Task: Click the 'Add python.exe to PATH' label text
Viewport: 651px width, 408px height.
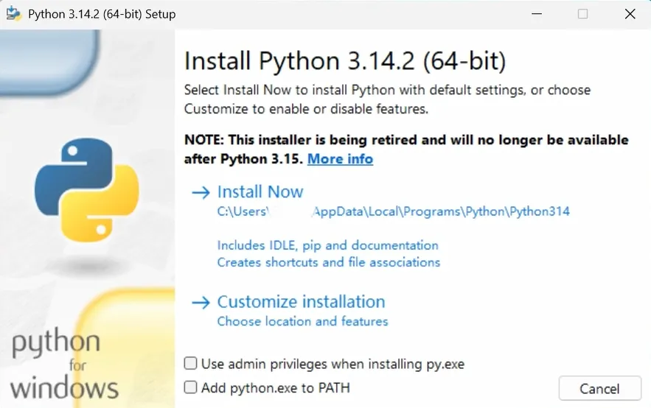Action: point(276,387)
